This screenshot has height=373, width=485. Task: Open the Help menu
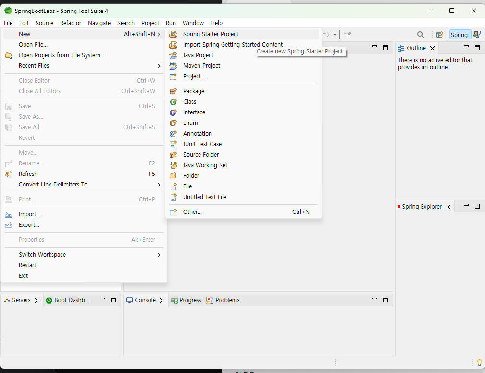216,23
